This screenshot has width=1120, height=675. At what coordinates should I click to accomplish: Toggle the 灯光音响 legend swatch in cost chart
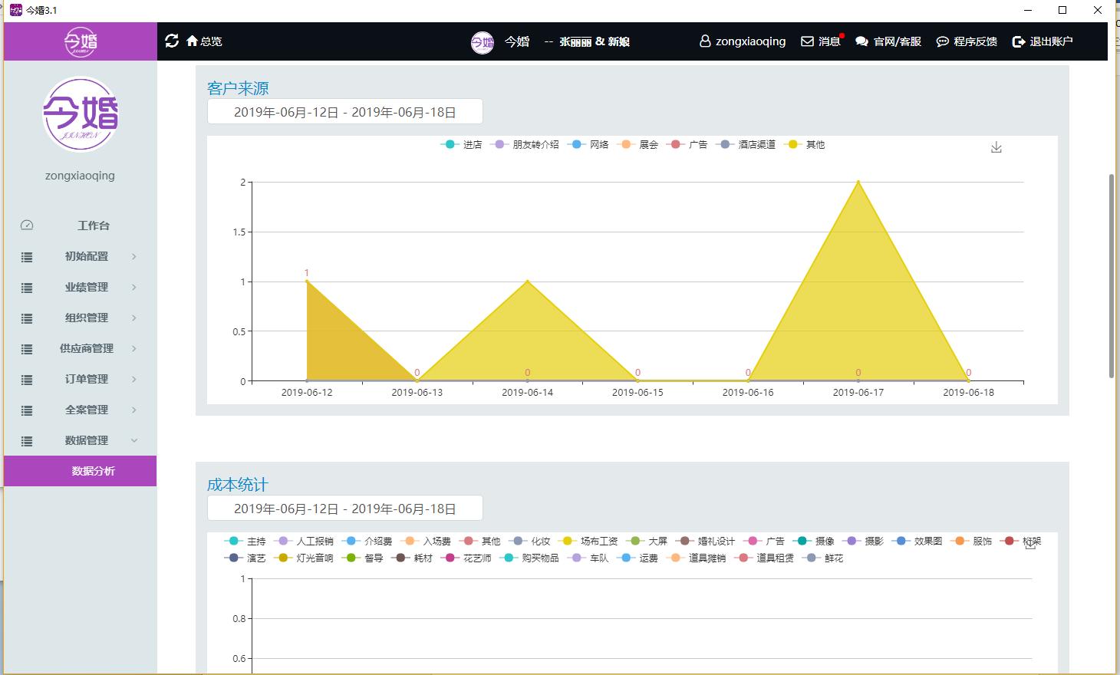(x=284, y=558)
